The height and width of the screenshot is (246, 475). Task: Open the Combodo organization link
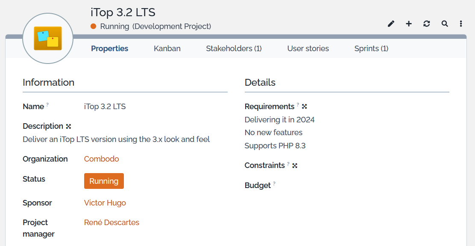point(101,159)
